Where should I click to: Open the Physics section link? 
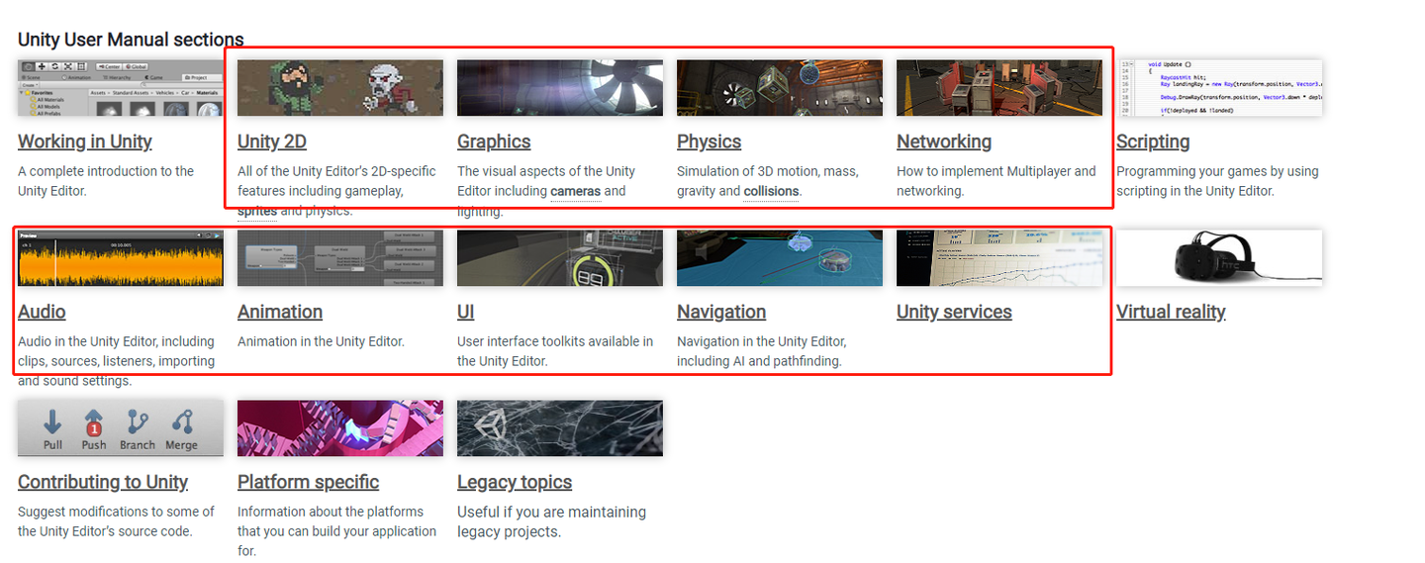coord(709,141)
